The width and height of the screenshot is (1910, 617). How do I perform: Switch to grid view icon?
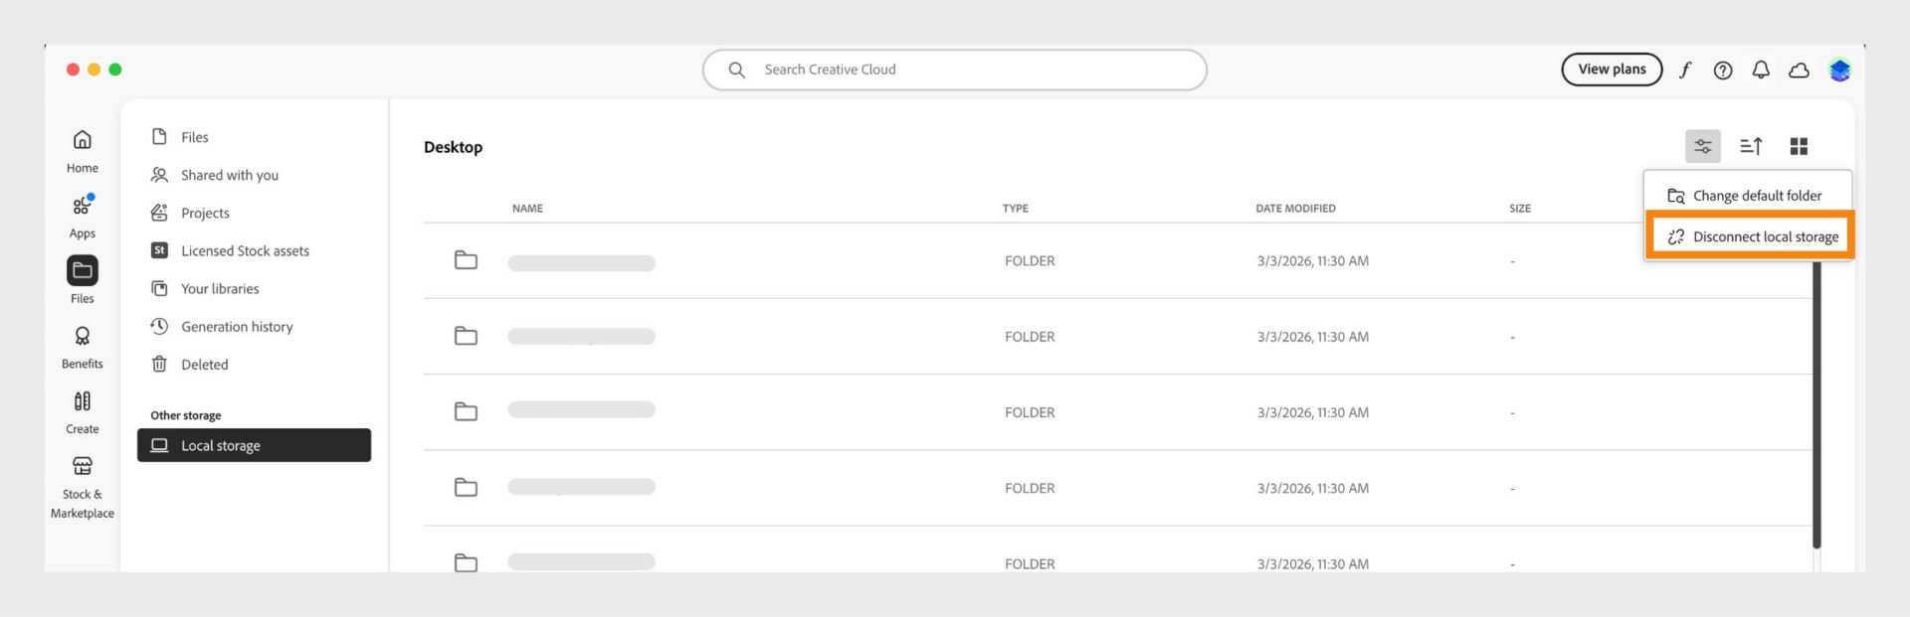click(1799, 146)
